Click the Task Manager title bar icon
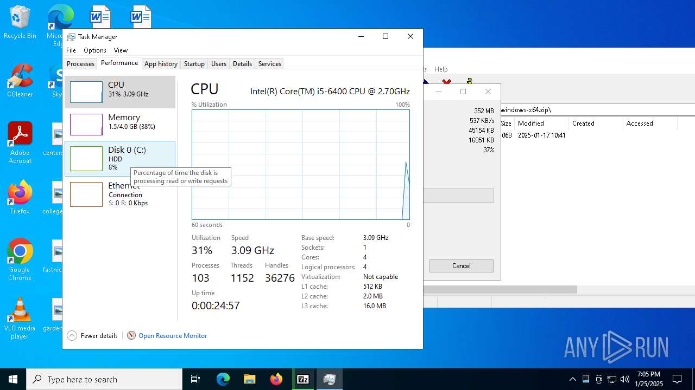The image size is (695, 390). [71, 37]
